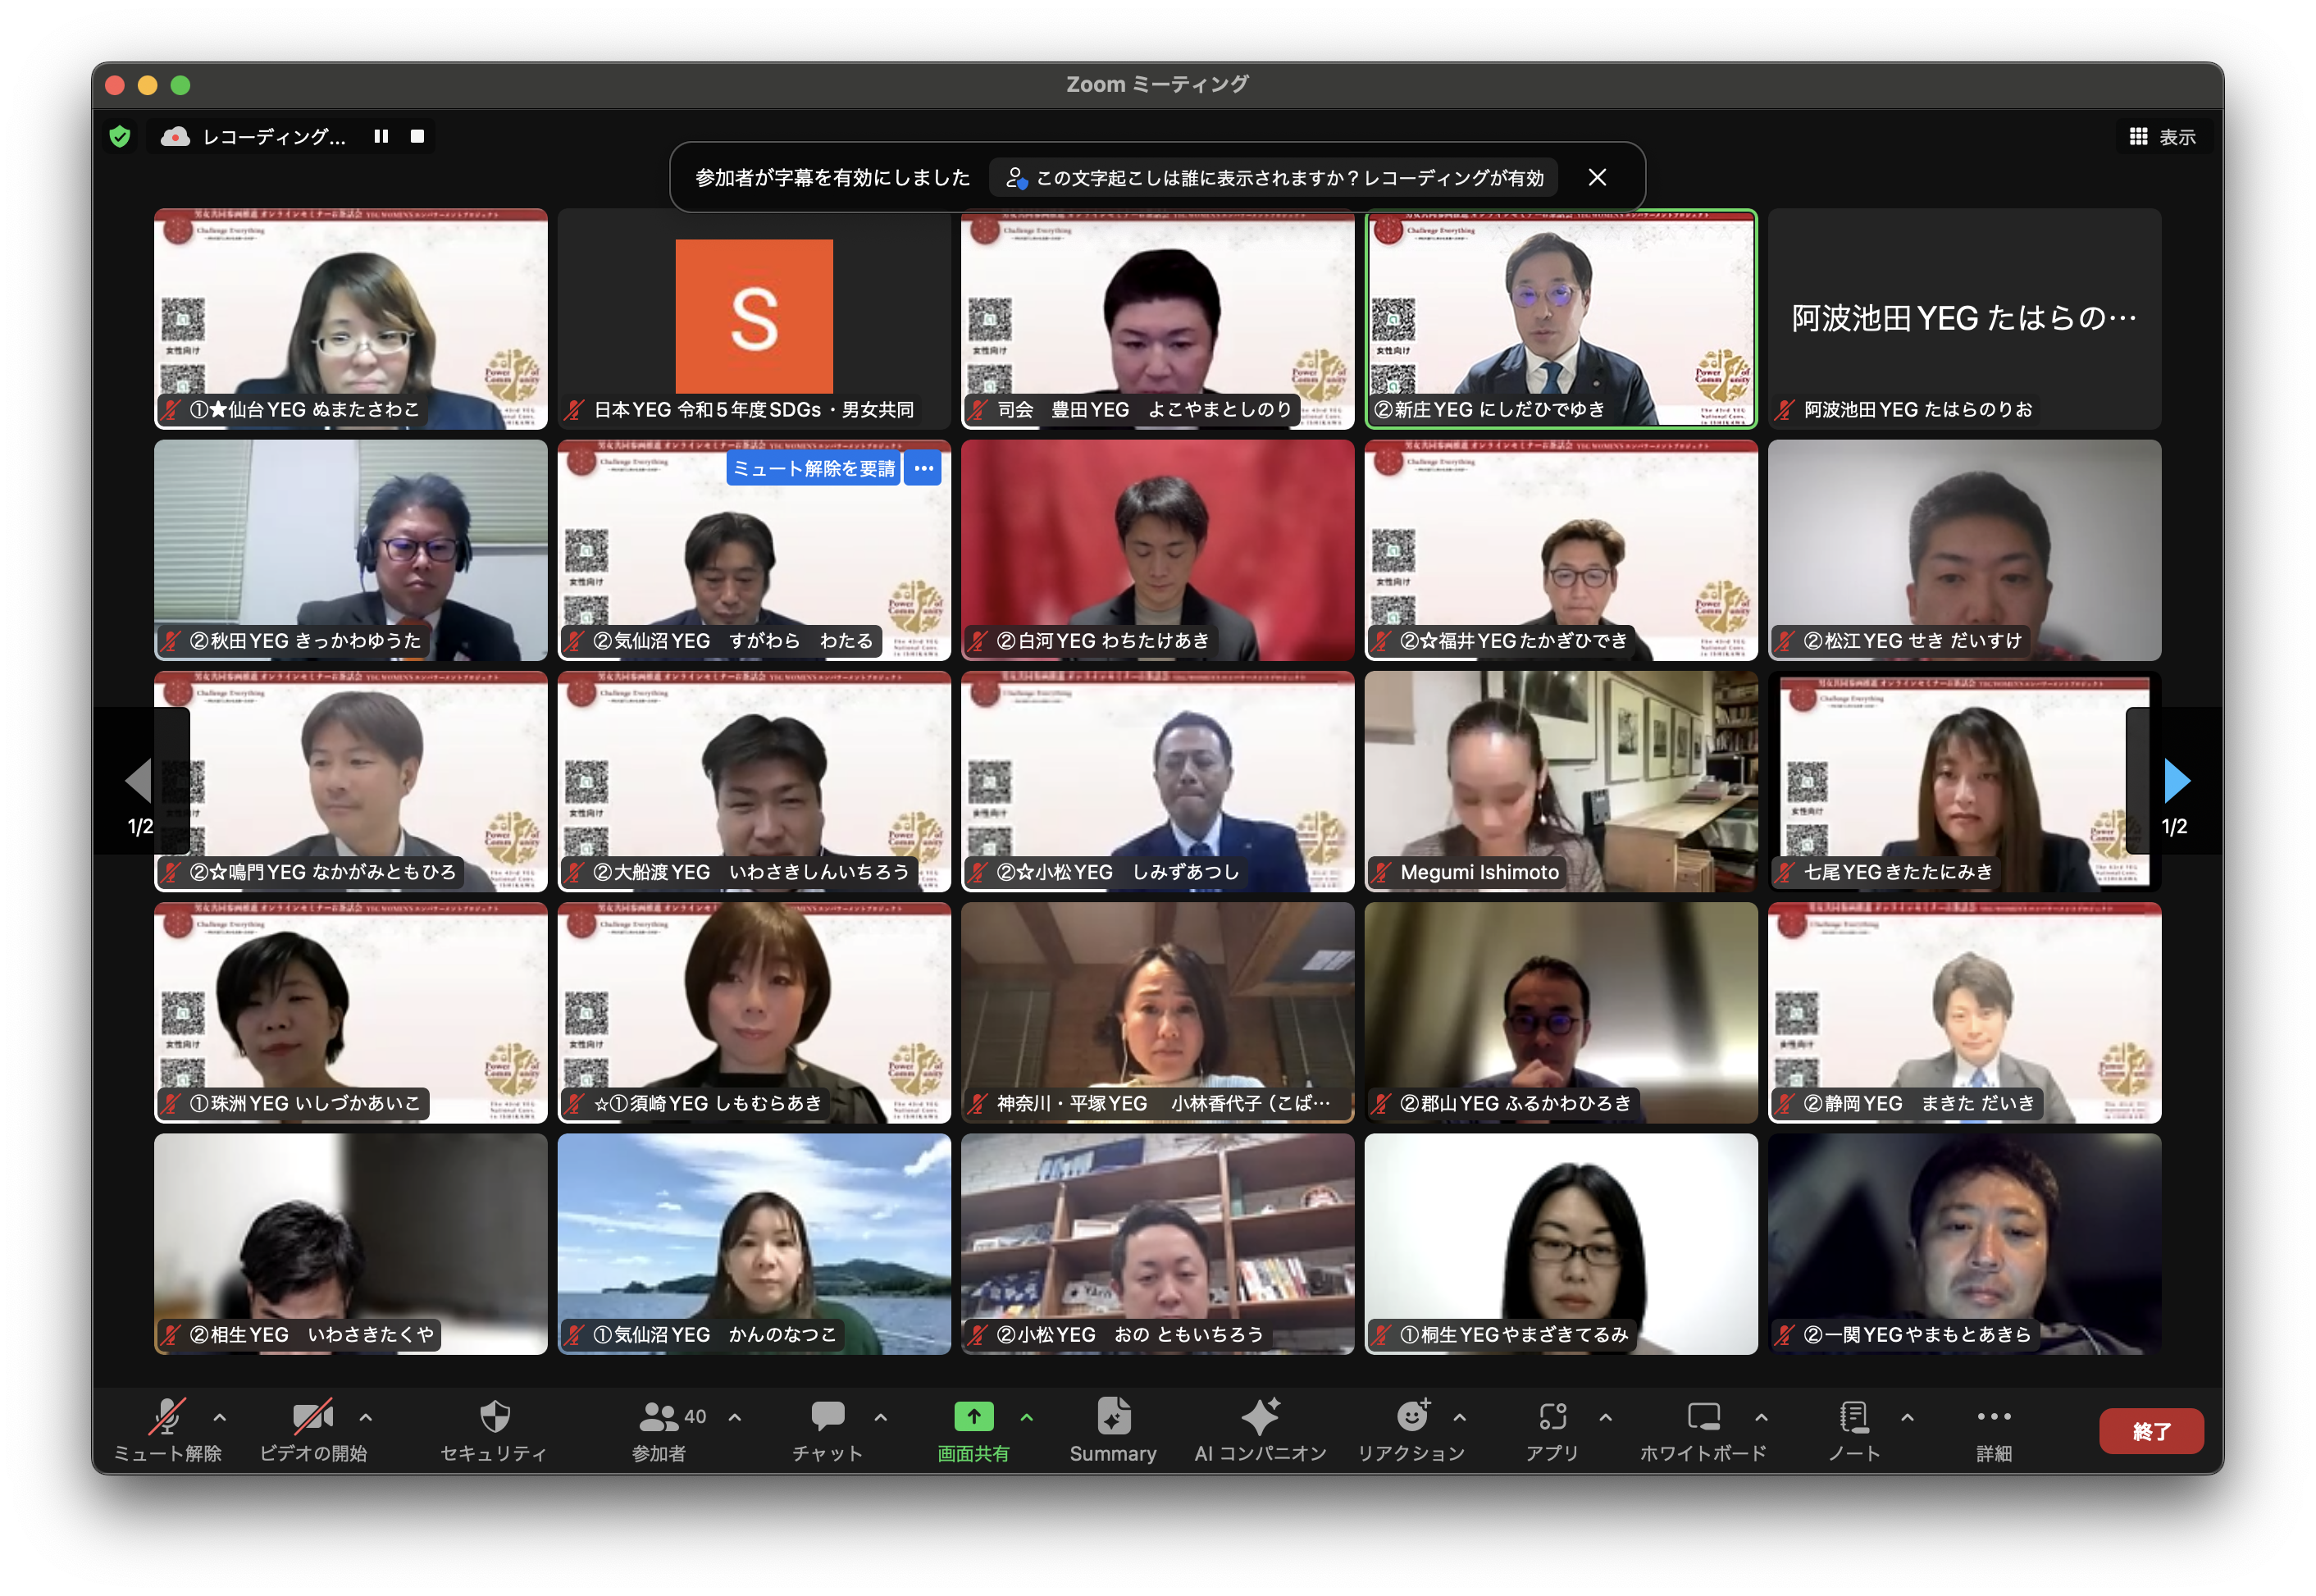The height and width of the screenshot is (1596, 2316).
Task: Click the red 終了 end button
Action: tap(2150, 1431)
